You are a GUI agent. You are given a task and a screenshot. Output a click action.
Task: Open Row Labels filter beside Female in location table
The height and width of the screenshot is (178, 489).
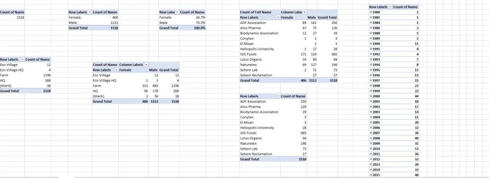116,70
